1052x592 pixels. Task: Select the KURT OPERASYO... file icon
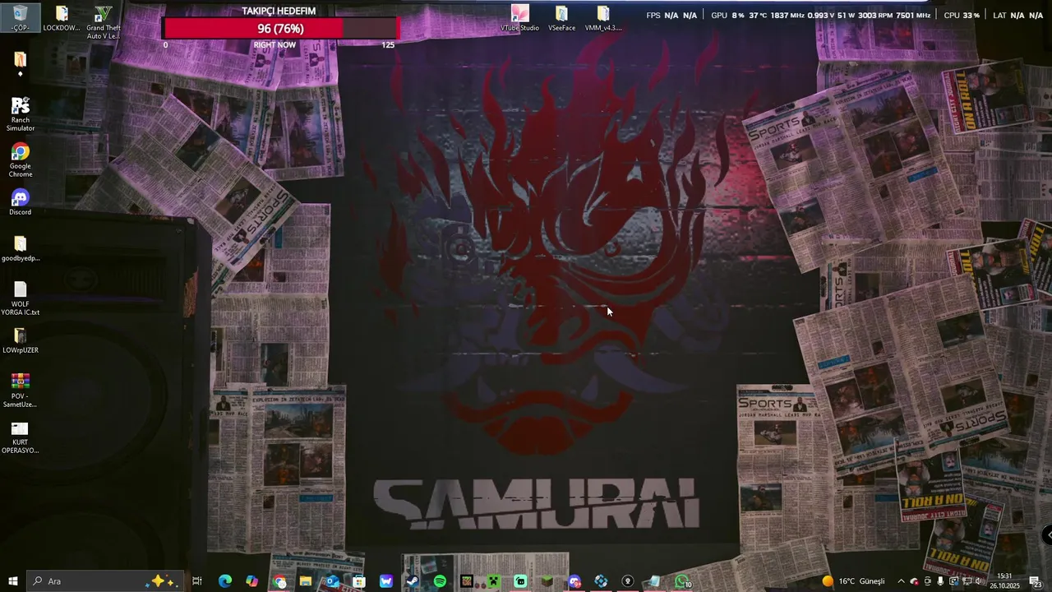coord(21,437)
